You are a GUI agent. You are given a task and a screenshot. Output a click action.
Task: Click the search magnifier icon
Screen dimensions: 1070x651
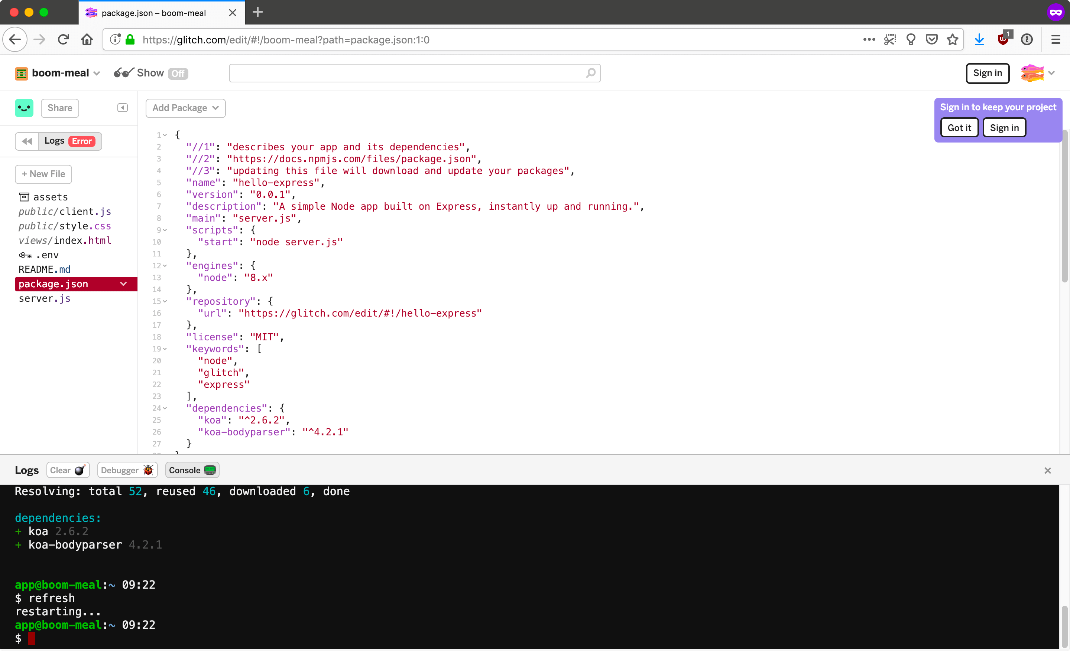pos(591,73)
